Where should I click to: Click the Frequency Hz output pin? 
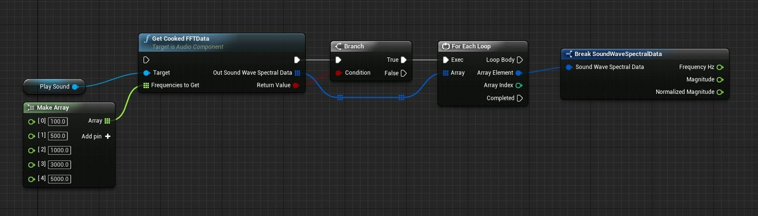720,67
